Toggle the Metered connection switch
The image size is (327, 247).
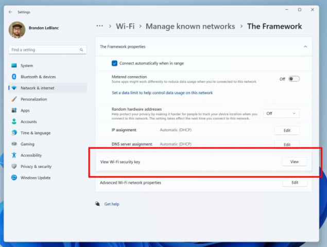pyautogui.click(x=294, y=79)
